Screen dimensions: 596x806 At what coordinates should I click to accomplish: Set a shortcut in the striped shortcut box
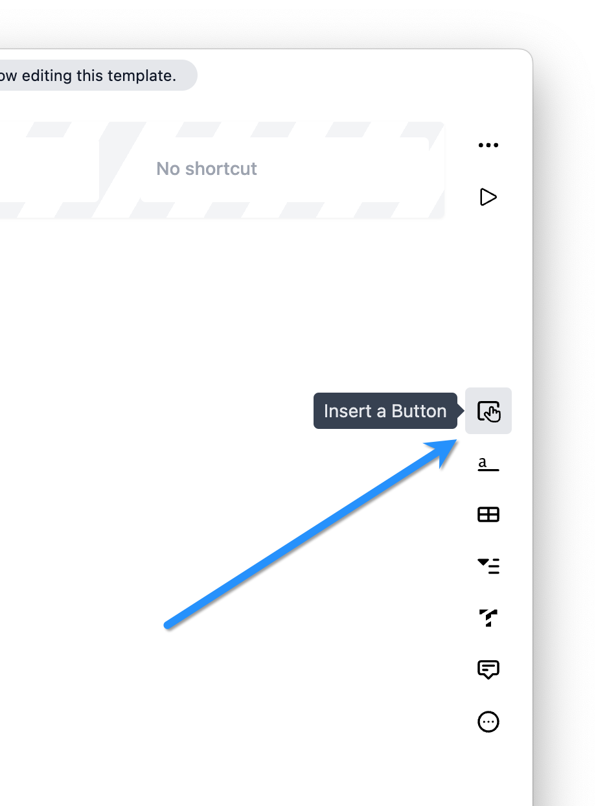point(207,169)
